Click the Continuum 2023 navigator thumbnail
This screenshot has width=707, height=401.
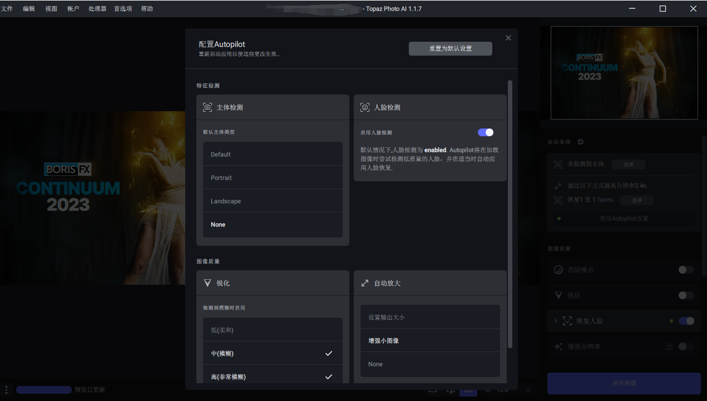(x=624, y=73)
